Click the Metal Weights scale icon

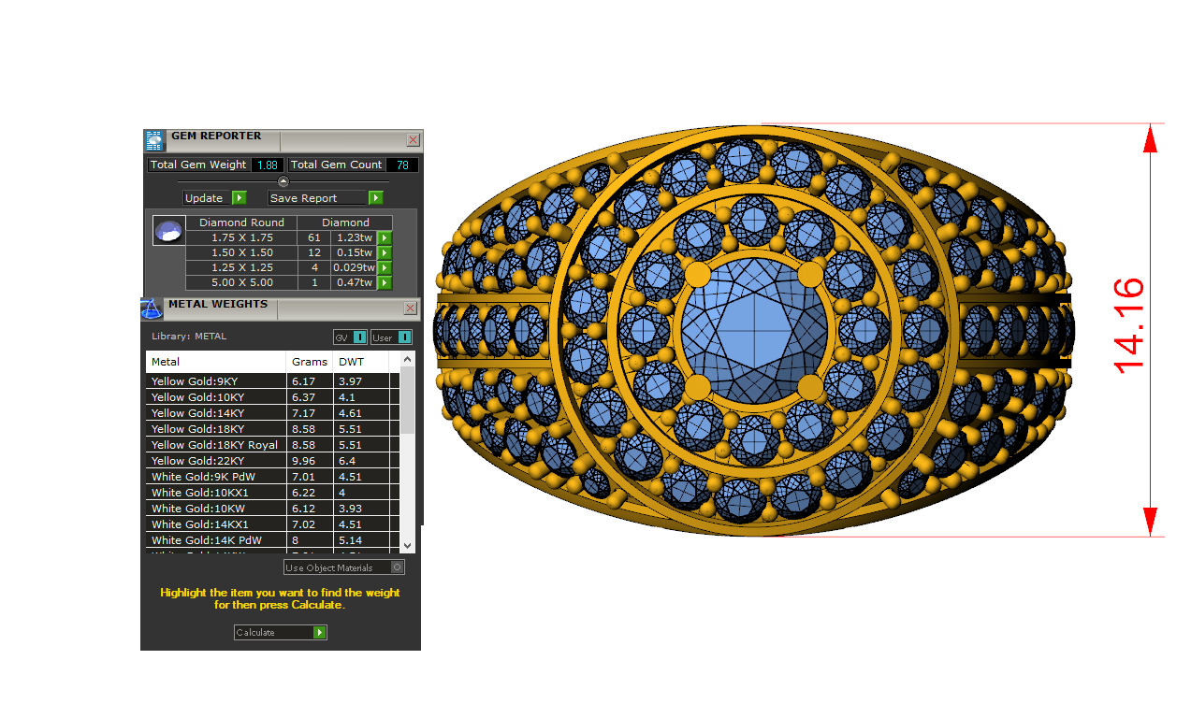152,308
